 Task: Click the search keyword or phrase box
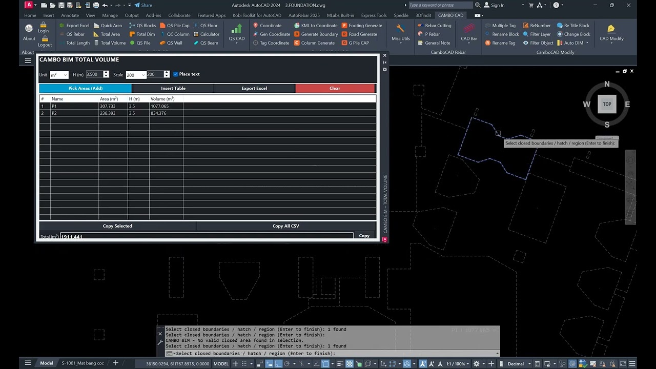(x=440, y=5)
